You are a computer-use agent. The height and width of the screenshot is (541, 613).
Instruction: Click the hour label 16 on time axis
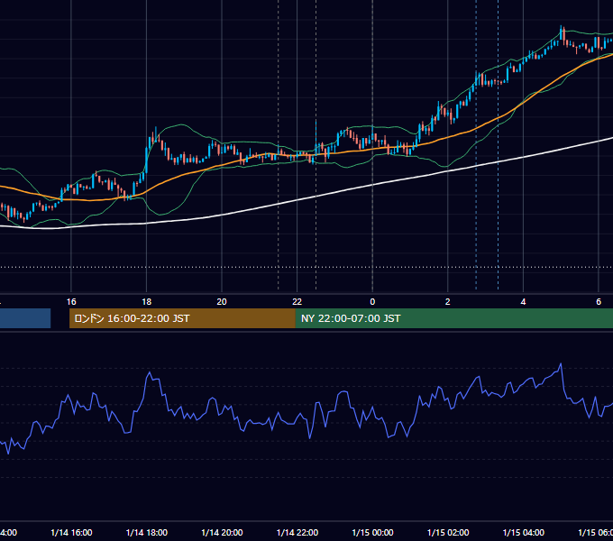(71, 302)
